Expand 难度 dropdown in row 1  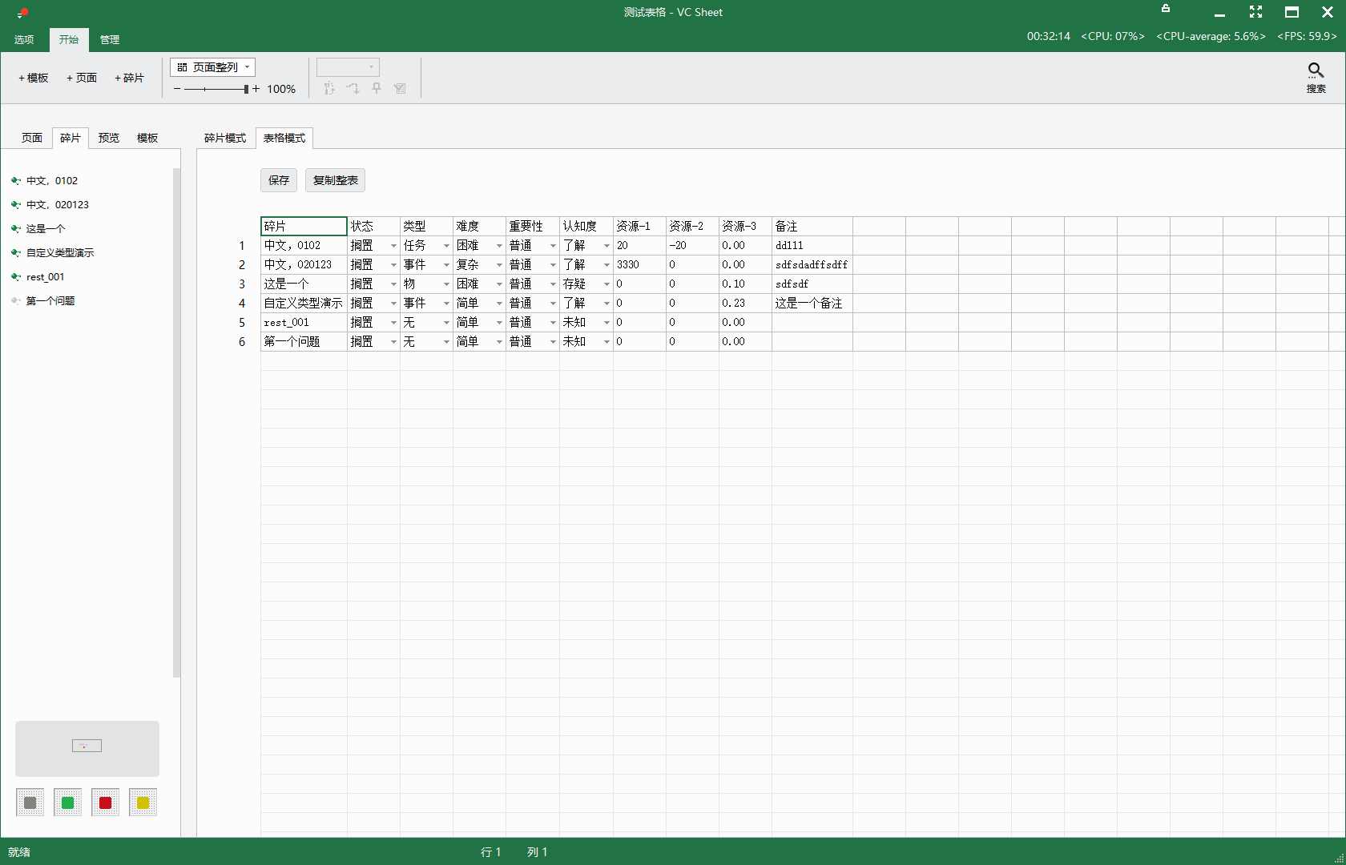tap(499, 246)
